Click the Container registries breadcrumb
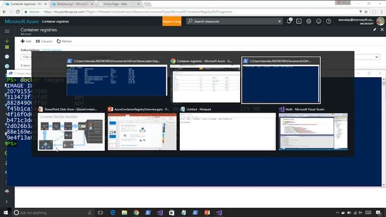The image size is (386, 217). coord(55,22)
